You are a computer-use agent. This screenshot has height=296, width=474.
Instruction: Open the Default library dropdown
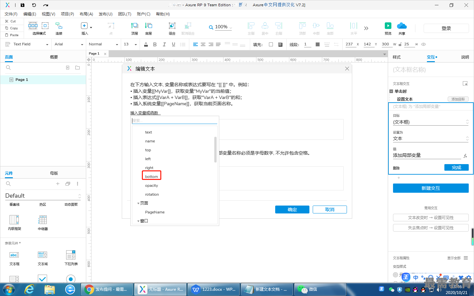(x=43, y=196)
